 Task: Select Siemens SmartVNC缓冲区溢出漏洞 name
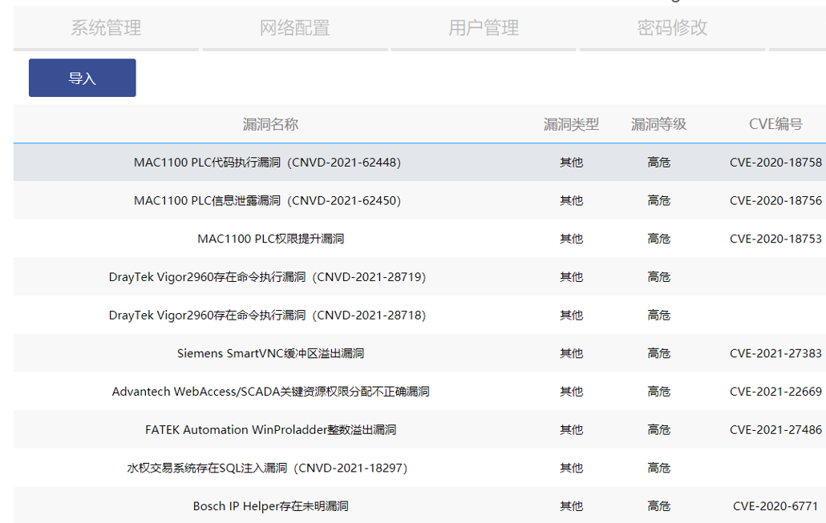(270, 353)
